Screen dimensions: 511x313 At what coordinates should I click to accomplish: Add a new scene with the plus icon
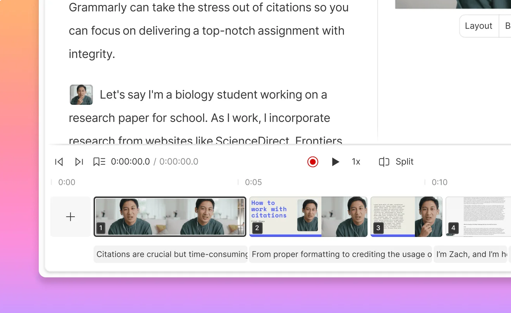(x=70, y=217)
